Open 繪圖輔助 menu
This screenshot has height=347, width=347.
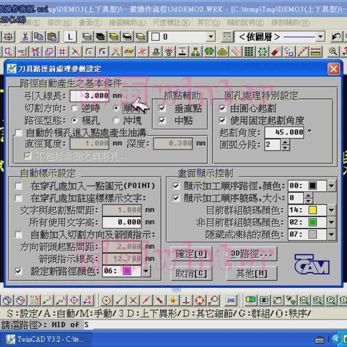127,23
